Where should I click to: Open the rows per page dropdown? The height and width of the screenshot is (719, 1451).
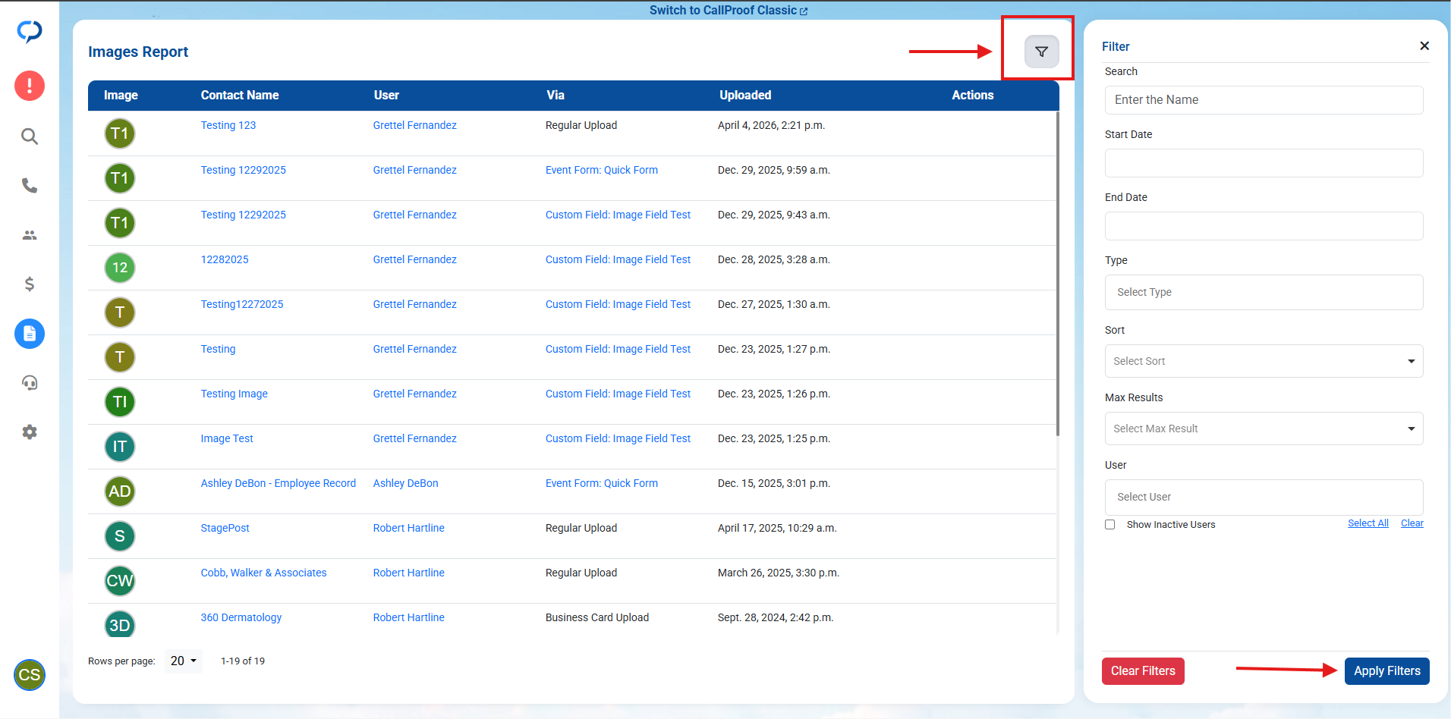tap(184, 661)
